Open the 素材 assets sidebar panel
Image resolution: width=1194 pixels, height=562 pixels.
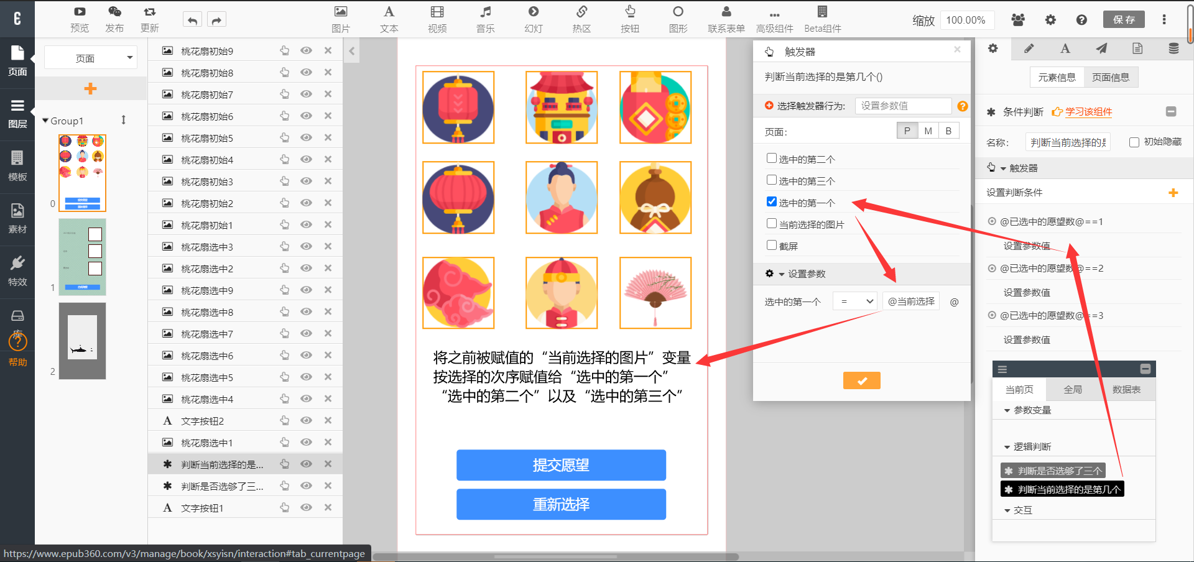(17, 218)
